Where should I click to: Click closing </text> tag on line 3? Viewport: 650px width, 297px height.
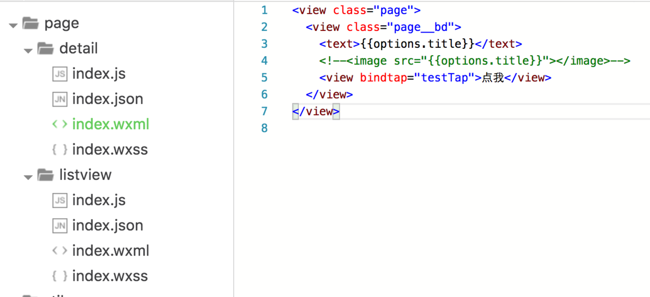coord(499,44)
